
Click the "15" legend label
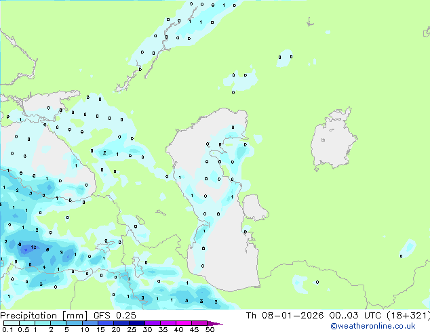point(100,329)
